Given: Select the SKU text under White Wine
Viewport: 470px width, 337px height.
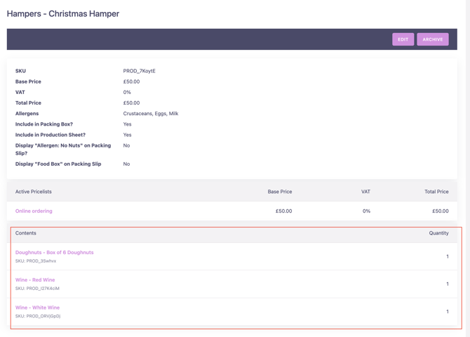Looking at the screenshot, I should coord(38,316).
